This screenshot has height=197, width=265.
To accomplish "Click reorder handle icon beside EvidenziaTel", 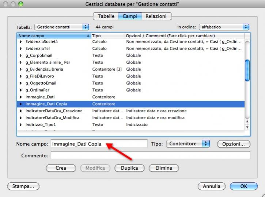I will coord(21,49).
